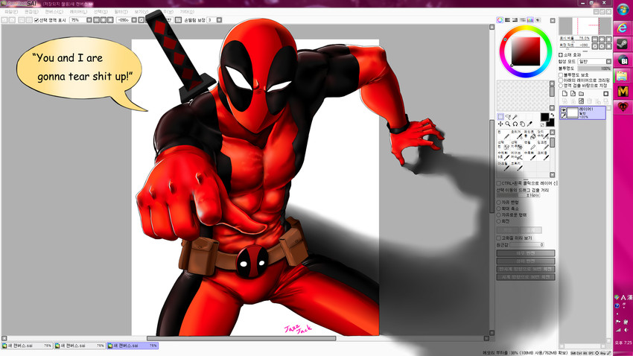Expand the color panel options arrow
This screenshot has width=633, height=356.
tap(553, 20)
